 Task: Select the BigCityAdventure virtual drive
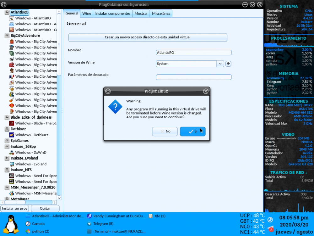[25, 36]
